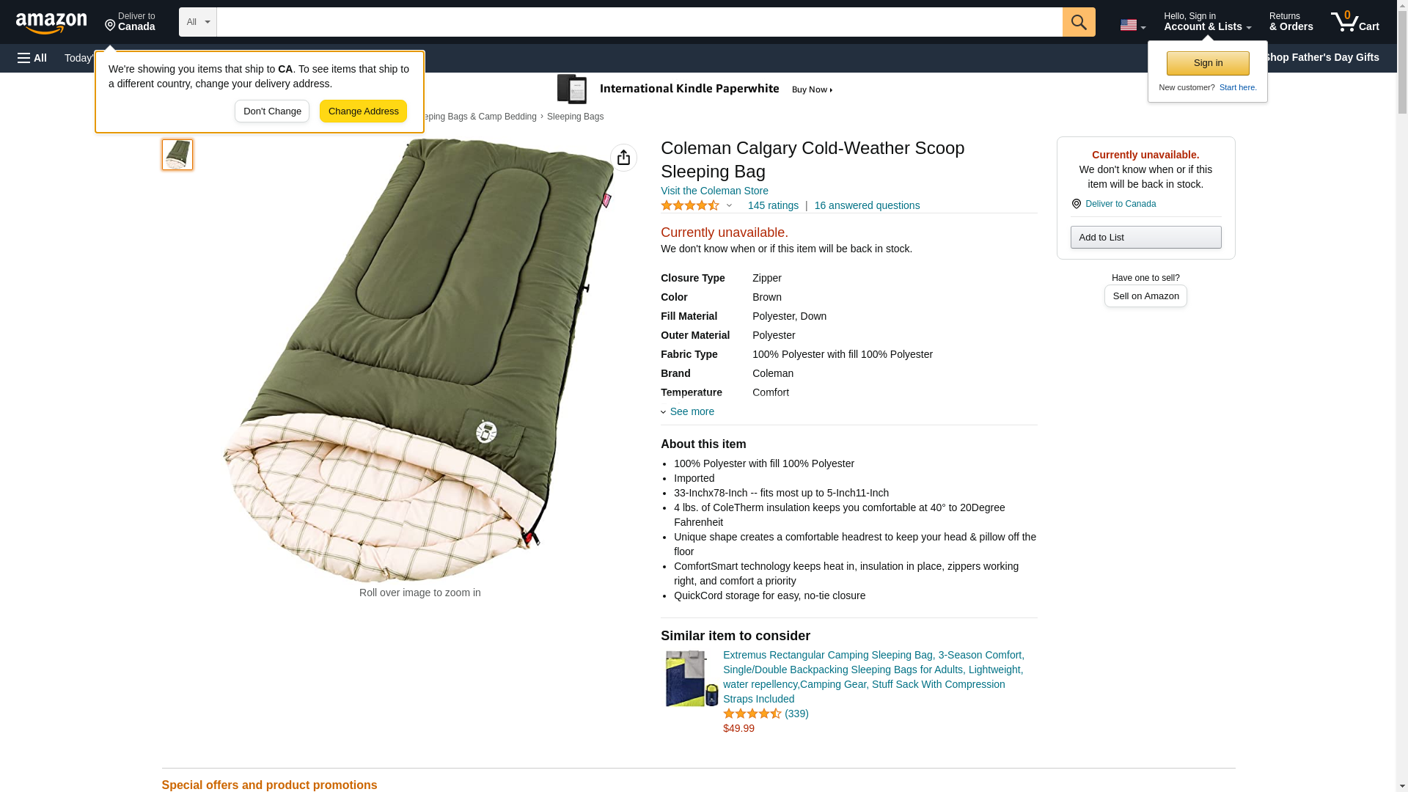Screen dimensions: 1408x792
Task: Open Account & Lists menu
Action: 1207,22
